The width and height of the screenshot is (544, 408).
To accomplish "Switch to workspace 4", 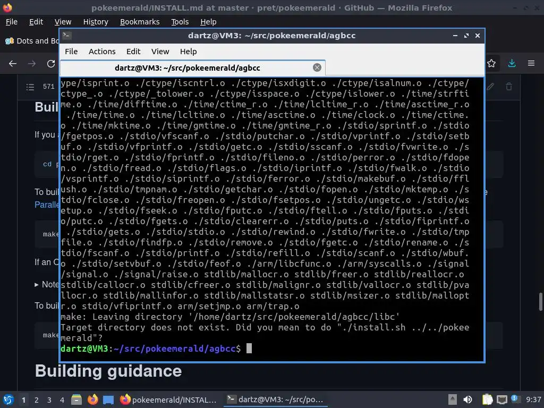I will (x=62, y=400).
